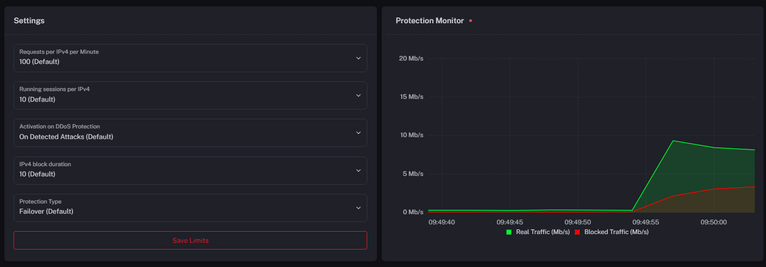Expand Running sessions per IPv4 dropdown
766x267 pixels.
click(x=190, y=95)
